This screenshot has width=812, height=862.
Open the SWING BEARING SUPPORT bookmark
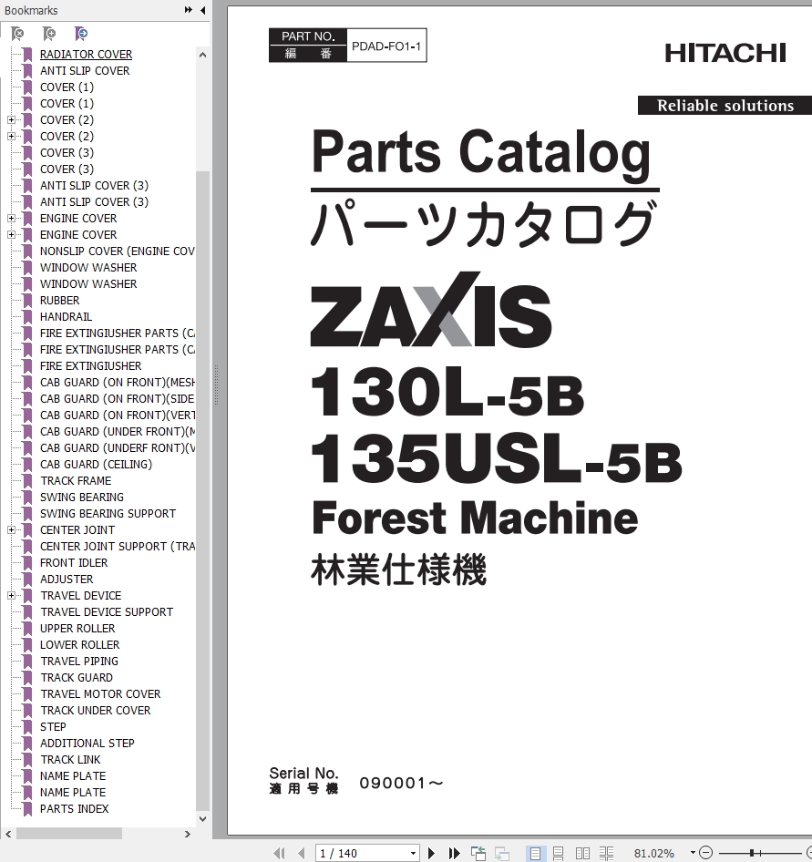click(x=108, y=513)
